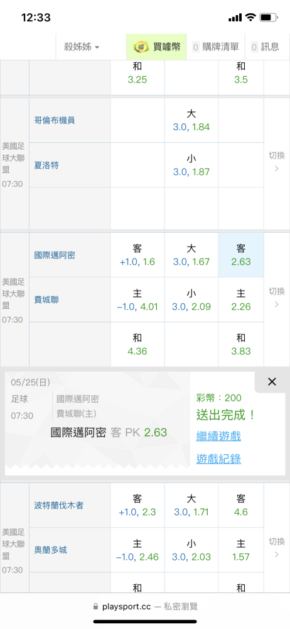
Task: Select 客 +1.0, 1.6 handicap
Action: [x=137, y=255]
